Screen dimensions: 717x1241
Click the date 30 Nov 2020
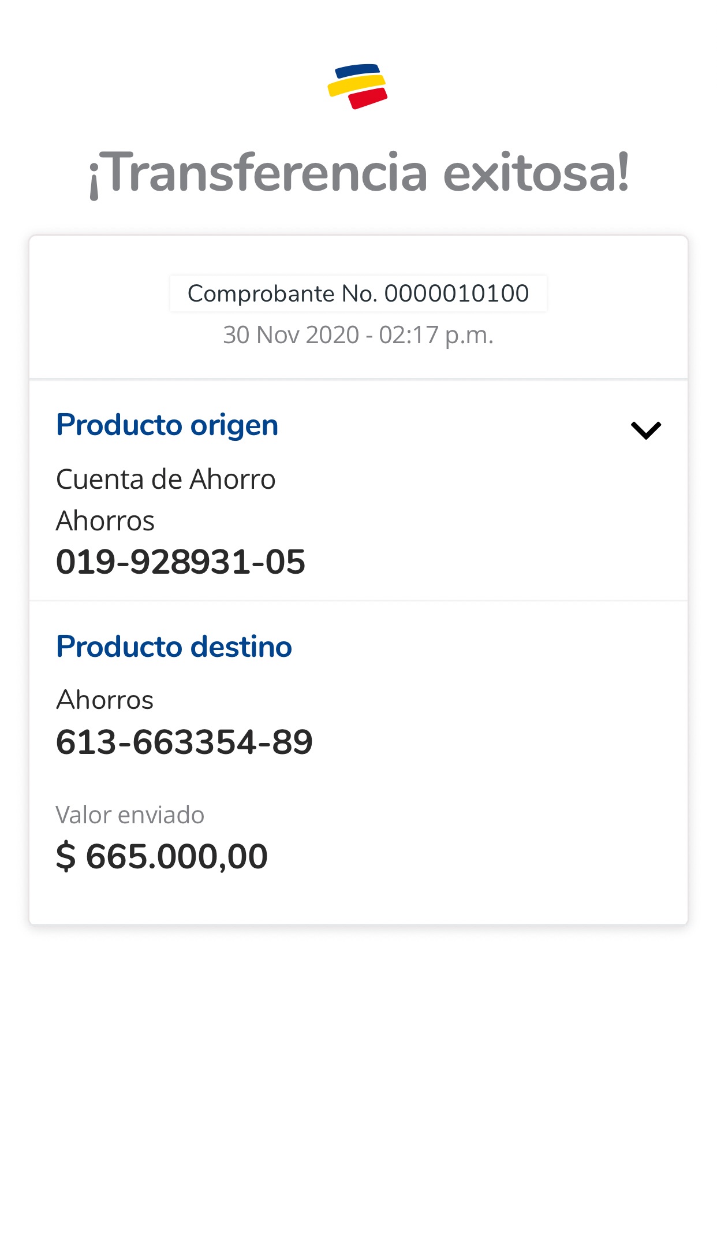point(291,335)
